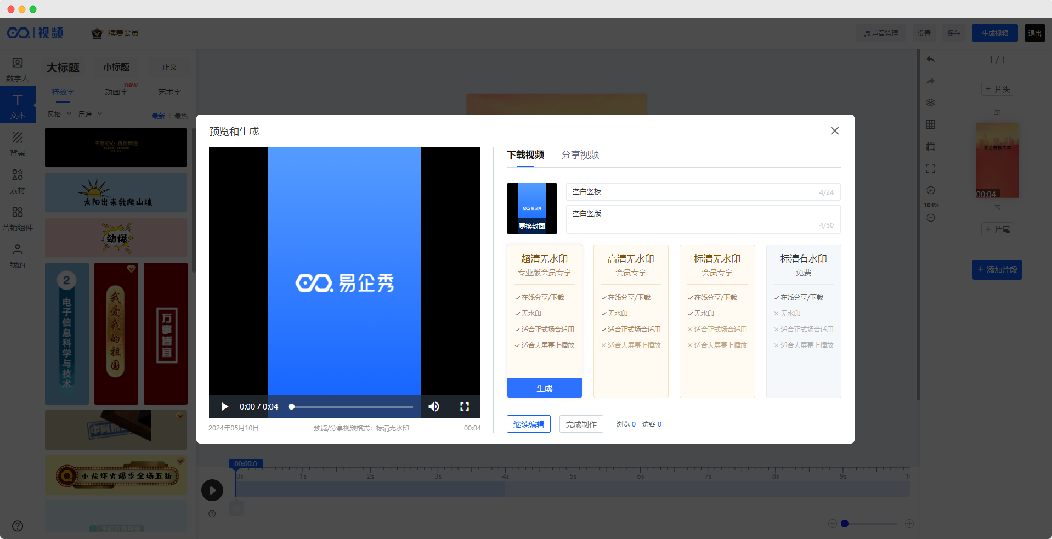Select the 00:04 scene thumbnail
This screenshot has height=539, width=1052.
point(997,161)
